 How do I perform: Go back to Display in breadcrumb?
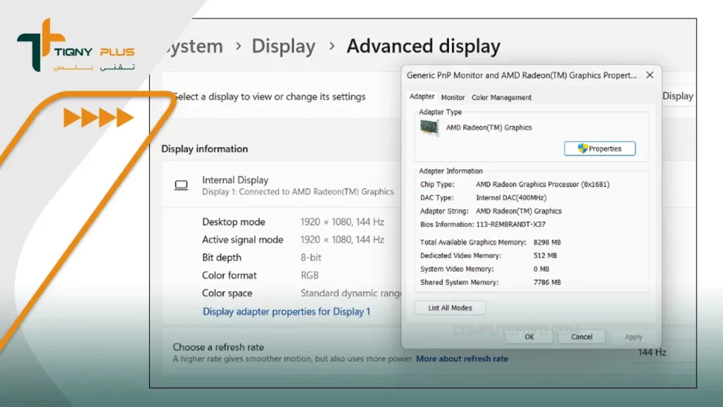(x=283, y=46)
